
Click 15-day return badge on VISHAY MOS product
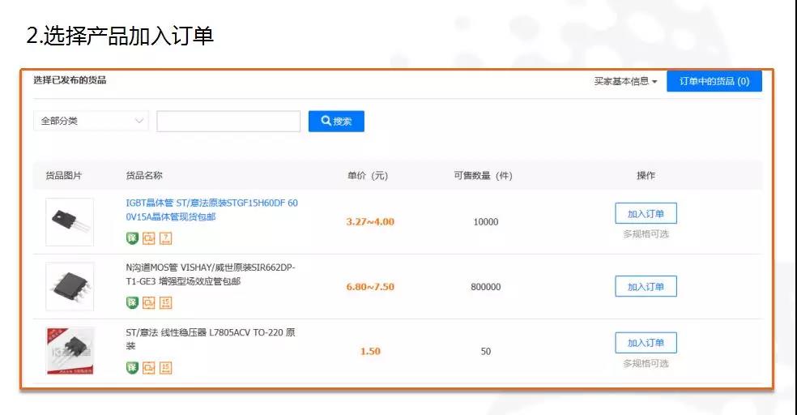click(x=165, y=302)
